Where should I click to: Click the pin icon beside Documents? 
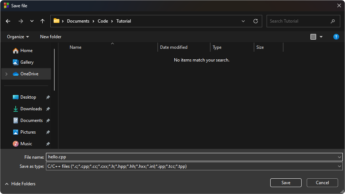click(x=48, y=120)
